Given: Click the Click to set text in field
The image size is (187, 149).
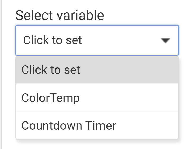Looking at the screenshot, I should click(53, 40).
